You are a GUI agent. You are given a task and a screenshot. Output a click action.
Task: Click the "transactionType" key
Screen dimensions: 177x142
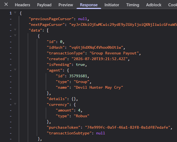66,53
